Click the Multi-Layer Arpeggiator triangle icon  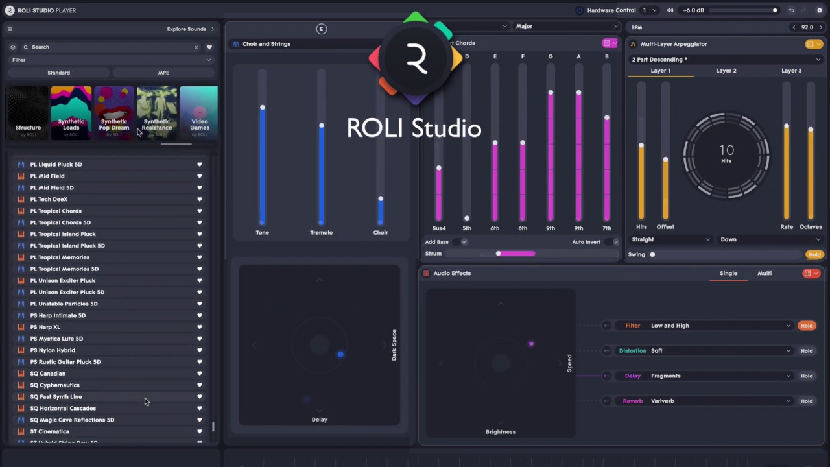coord(633,44)
